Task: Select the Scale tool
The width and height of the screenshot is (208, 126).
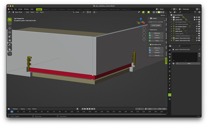Action: point(10,36)
